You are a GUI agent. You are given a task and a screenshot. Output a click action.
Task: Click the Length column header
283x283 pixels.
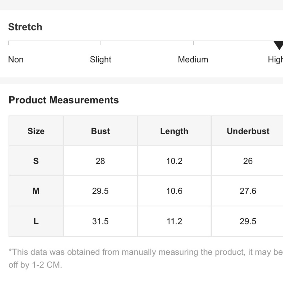[x=174, y=131]
